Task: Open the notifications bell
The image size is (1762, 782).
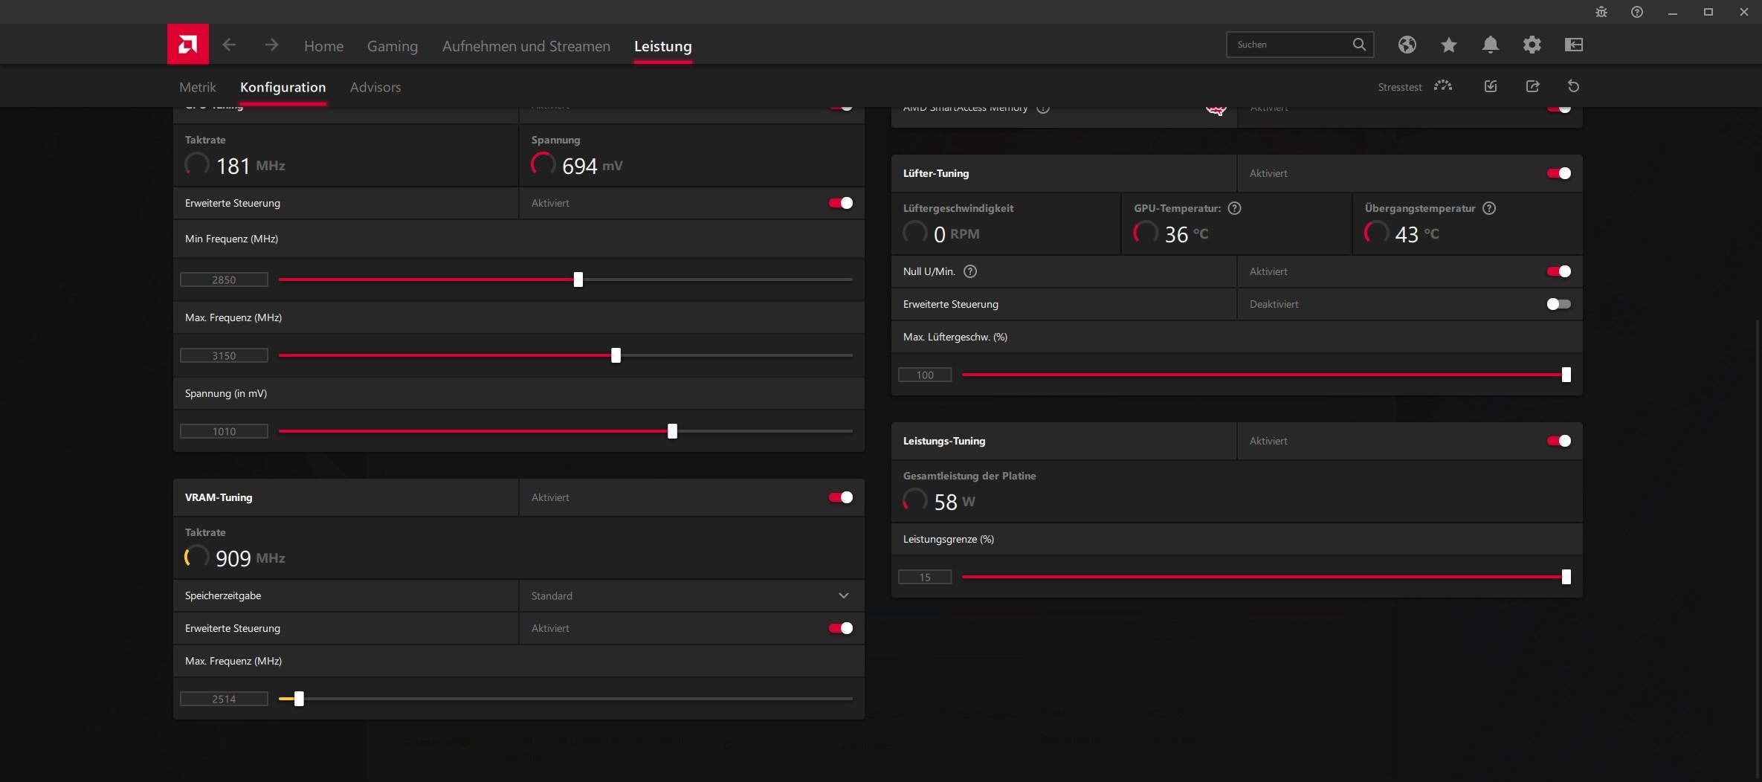Action: pos(1490,45)
